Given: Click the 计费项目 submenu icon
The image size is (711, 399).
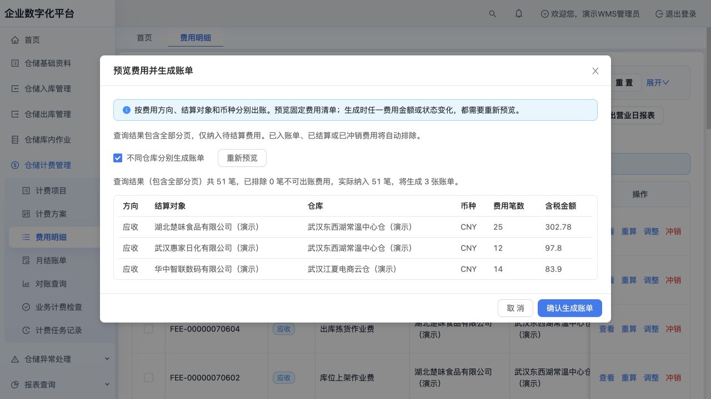Looking at the screenshot, I should [26, 191].
